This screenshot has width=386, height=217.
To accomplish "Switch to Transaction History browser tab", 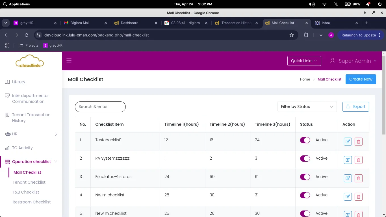I will coord(236,23).
